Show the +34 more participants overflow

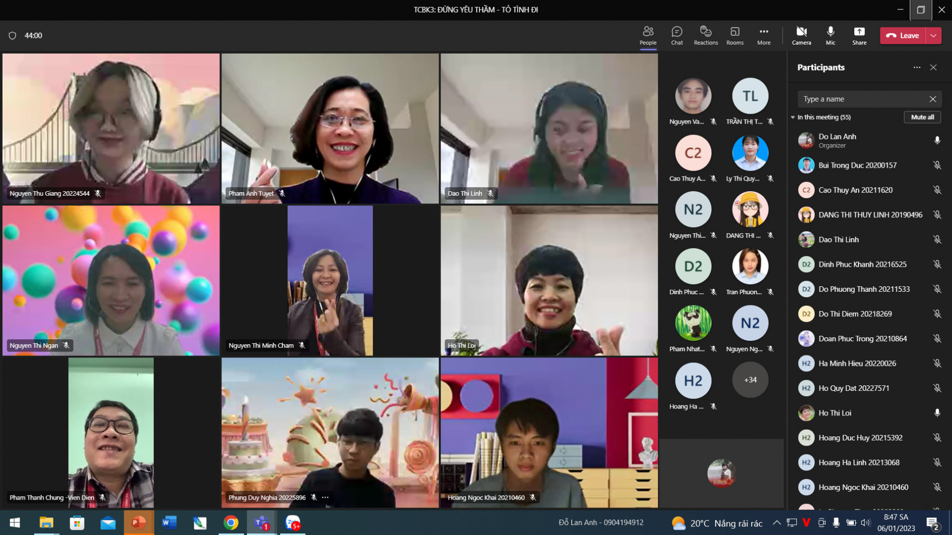750,380
